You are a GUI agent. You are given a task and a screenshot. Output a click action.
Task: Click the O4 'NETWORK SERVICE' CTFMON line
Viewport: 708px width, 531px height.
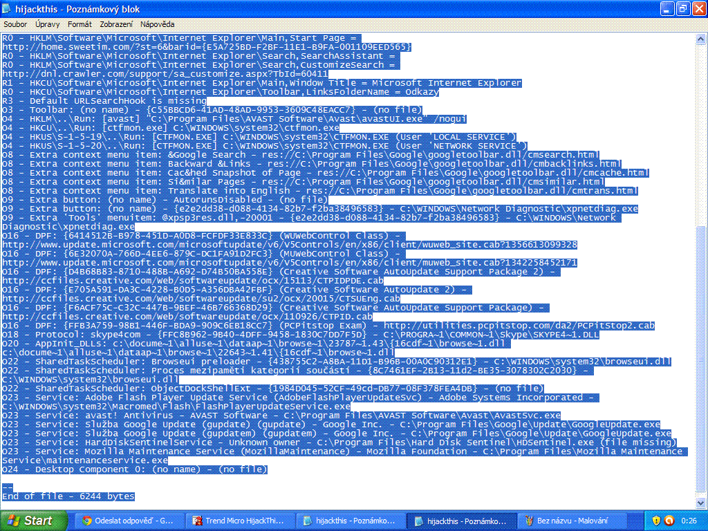[265, 146]
